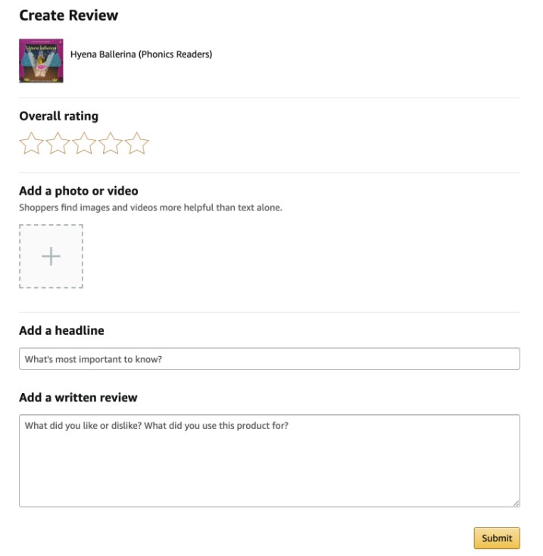543x556 pixels.
Task: Select the second rating star
Action: click(x=58, y=144)
